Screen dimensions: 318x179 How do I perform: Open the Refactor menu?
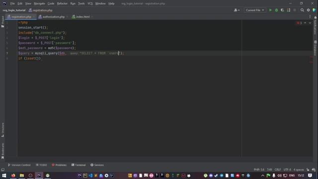[x=62, y=3]
